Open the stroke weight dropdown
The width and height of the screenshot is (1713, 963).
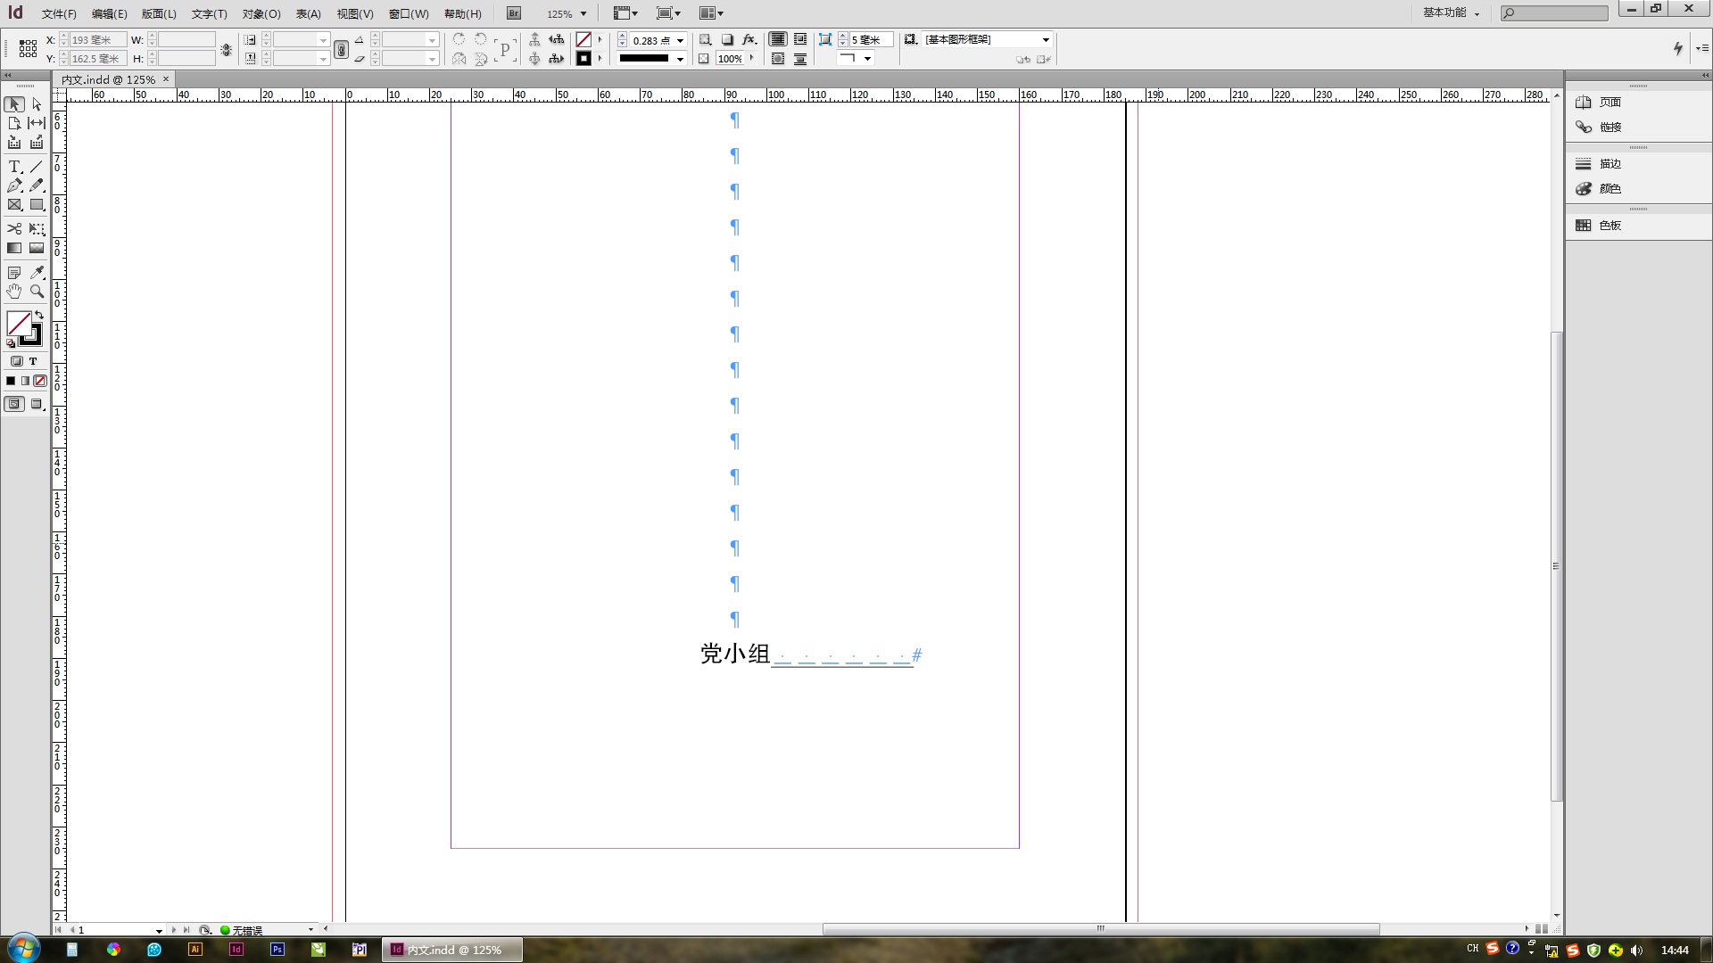coord(680,40)
